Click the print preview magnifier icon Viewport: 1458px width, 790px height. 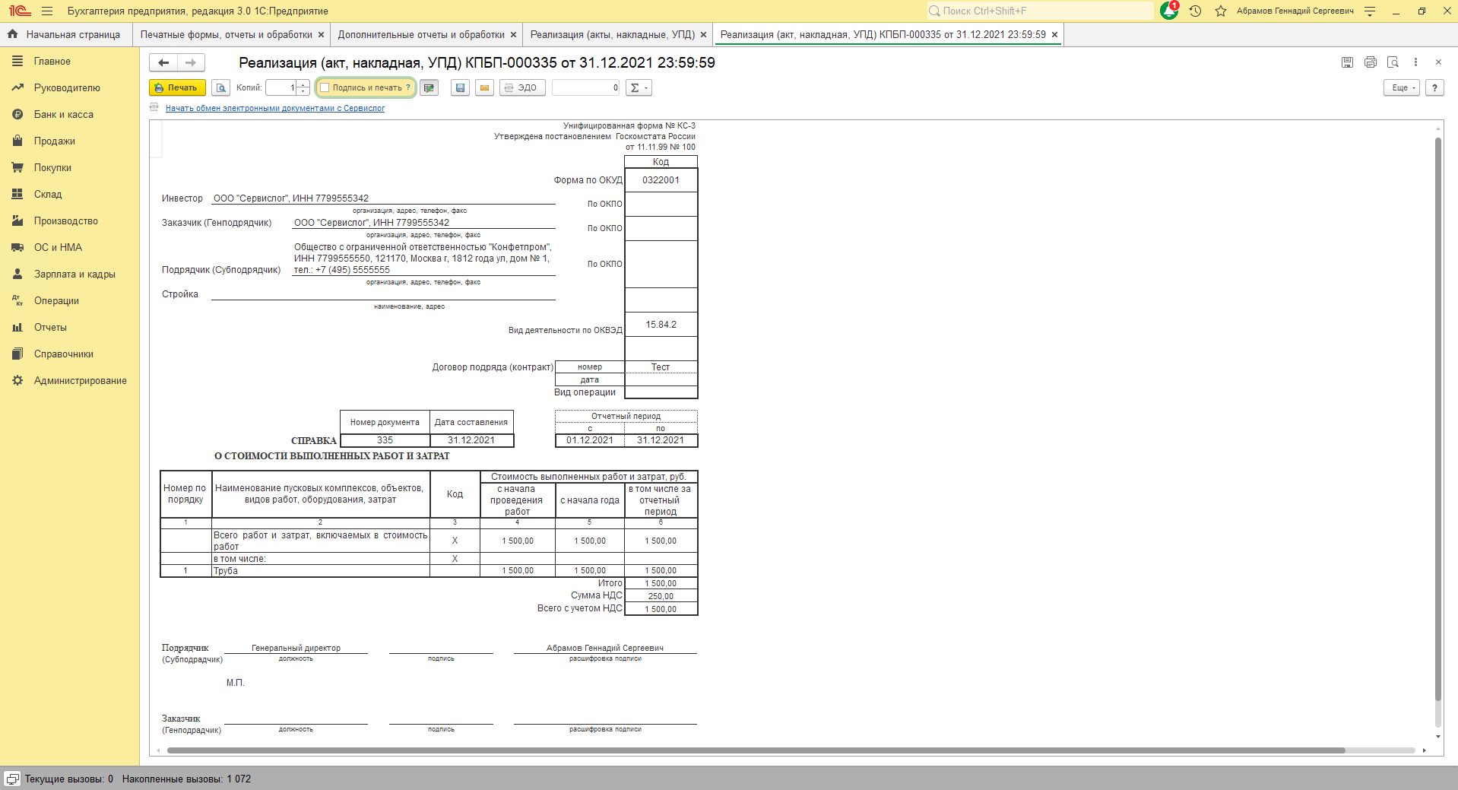pos(220,87)
